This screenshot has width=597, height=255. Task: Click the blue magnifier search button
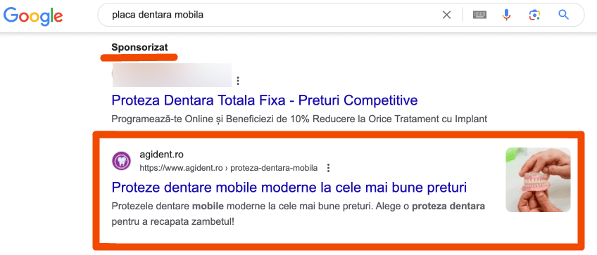pos(563,15)
